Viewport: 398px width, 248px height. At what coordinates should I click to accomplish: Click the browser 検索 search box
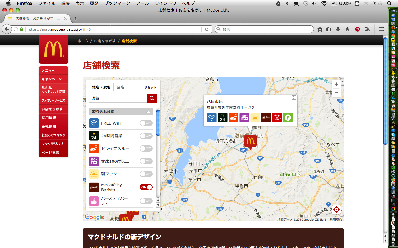click(264, 29)
